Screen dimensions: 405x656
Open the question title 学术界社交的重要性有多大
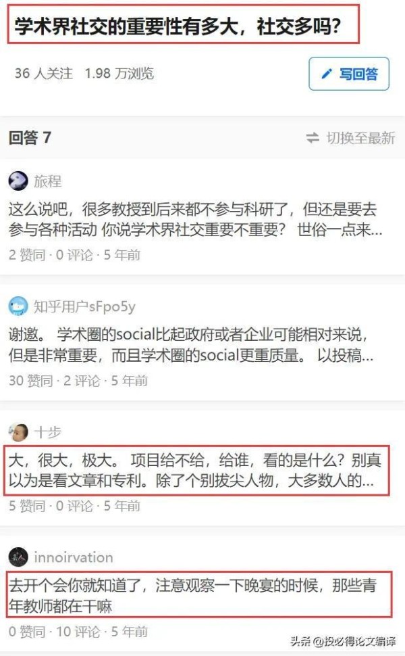[x=178, y=26]
